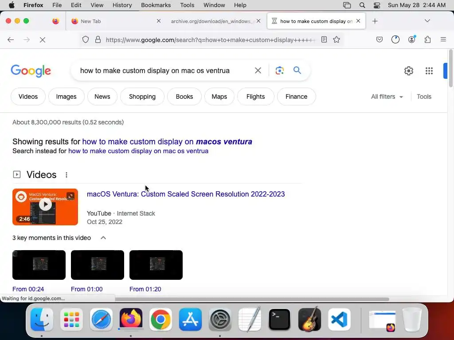This screenshot has height=340, width=454.
Task: Filter results by Shopping
Action: 142,97
